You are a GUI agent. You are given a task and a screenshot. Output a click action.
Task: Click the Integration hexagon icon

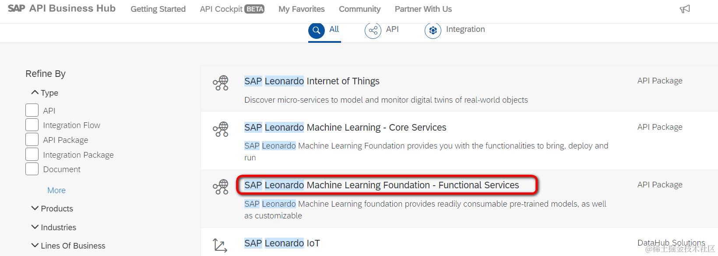pyautogui.click(x=433, y=30)
